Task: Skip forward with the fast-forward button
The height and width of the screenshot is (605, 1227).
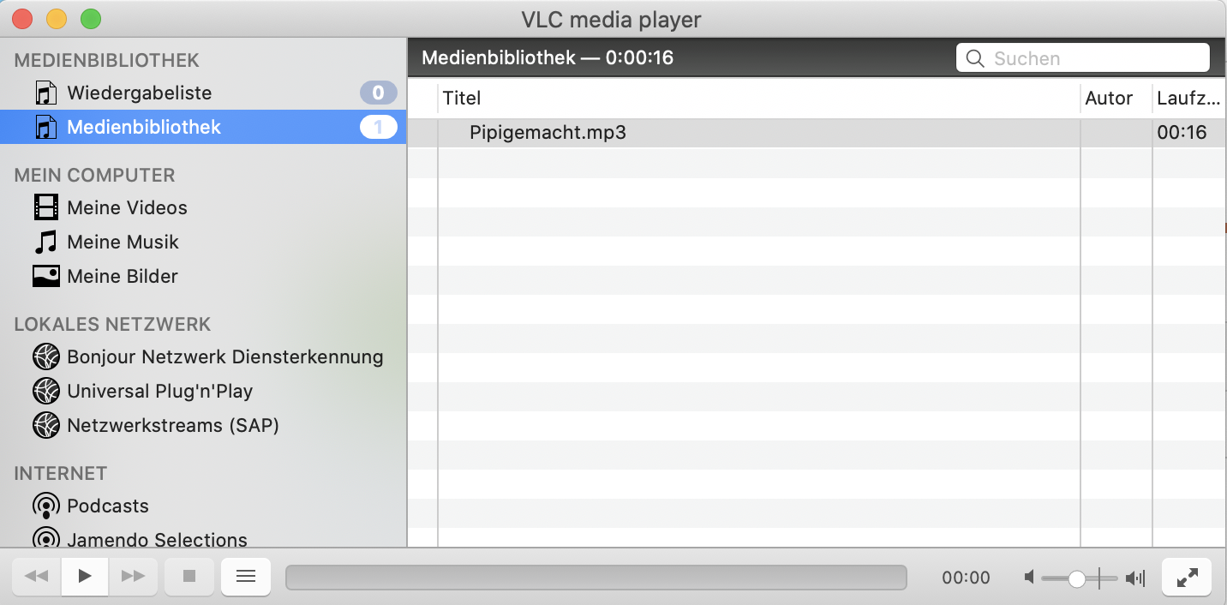Action: (134, 577)
